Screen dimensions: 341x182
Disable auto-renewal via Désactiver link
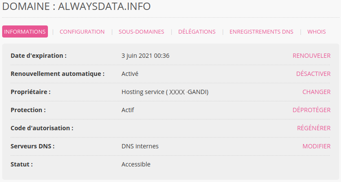tap(313, 74)
